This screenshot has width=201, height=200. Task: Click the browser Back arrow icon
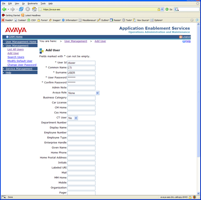pyautogui.click(x=4, y=9)
